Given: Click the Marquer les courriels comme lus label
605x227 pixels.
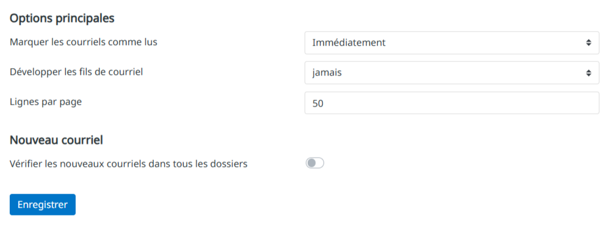Looking at the screenshot, I should tap(84, 42).
